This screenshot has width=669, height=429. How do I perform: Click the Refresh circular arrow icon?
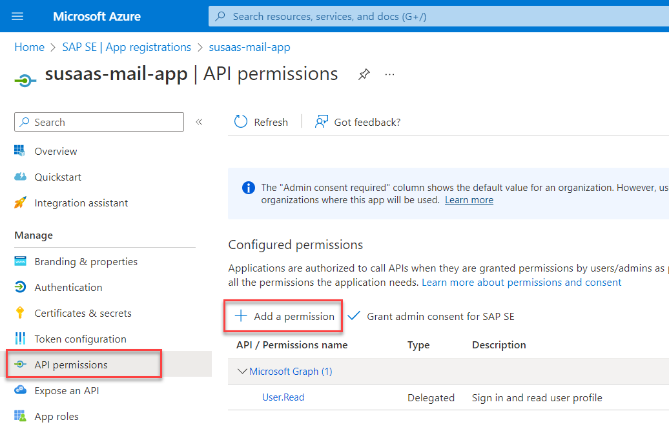tap(241, 121)
